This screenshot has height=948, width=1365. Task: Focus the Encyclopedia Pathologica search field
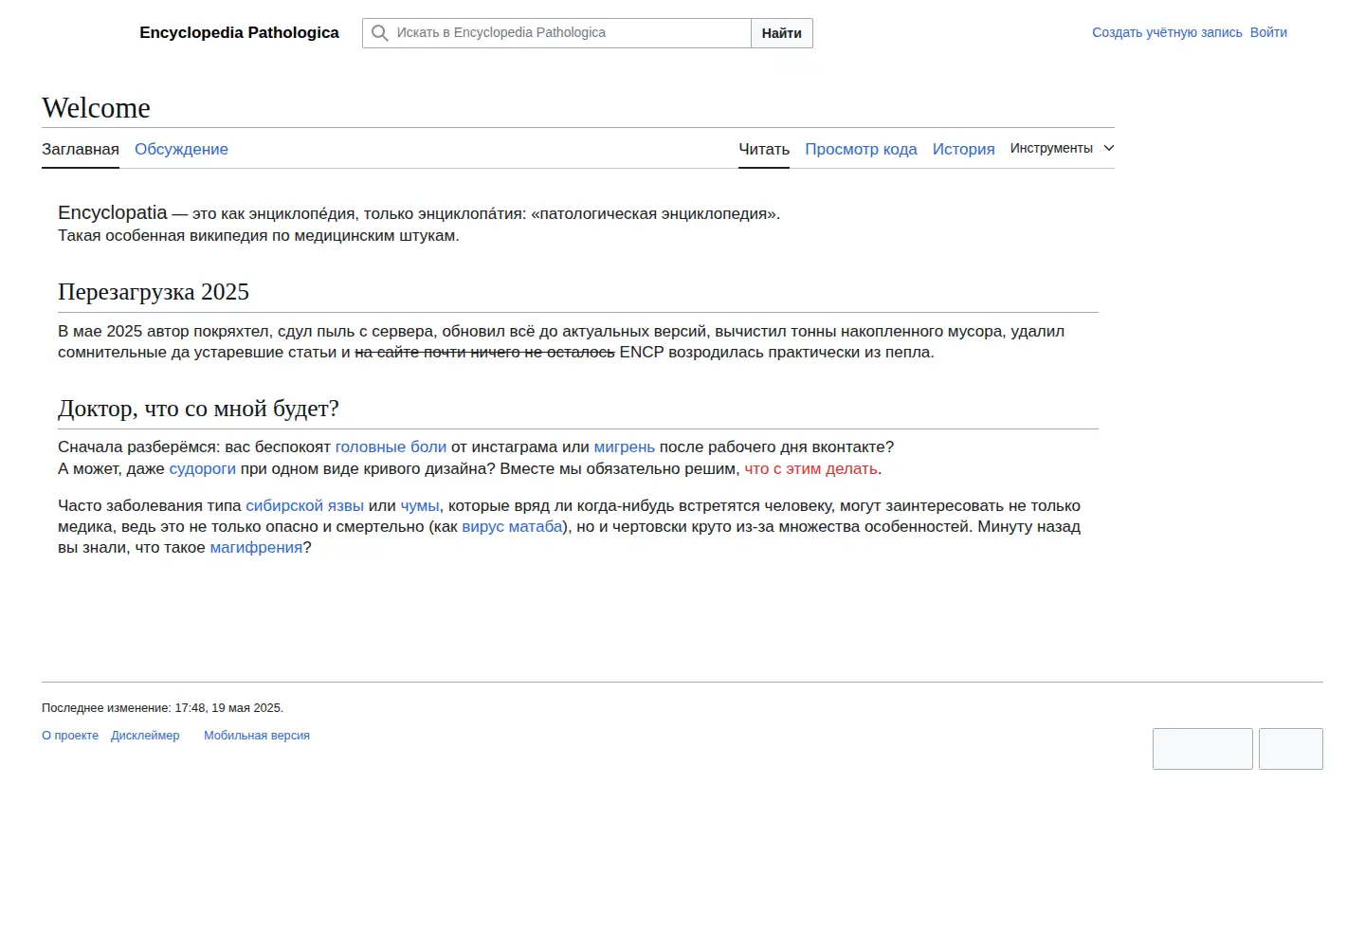pos(556,33)
